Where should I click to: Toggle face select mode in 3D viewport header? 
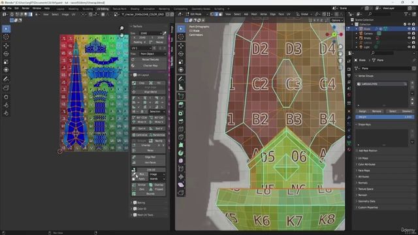click(221, 14)
